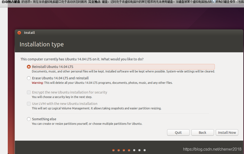Start installation with Install Now button
The width and height of the screenshot is (244, 154).
[x=227, y=132]
